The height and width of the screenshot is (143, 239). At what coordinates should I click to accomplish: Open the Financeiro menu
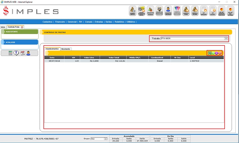60,22
